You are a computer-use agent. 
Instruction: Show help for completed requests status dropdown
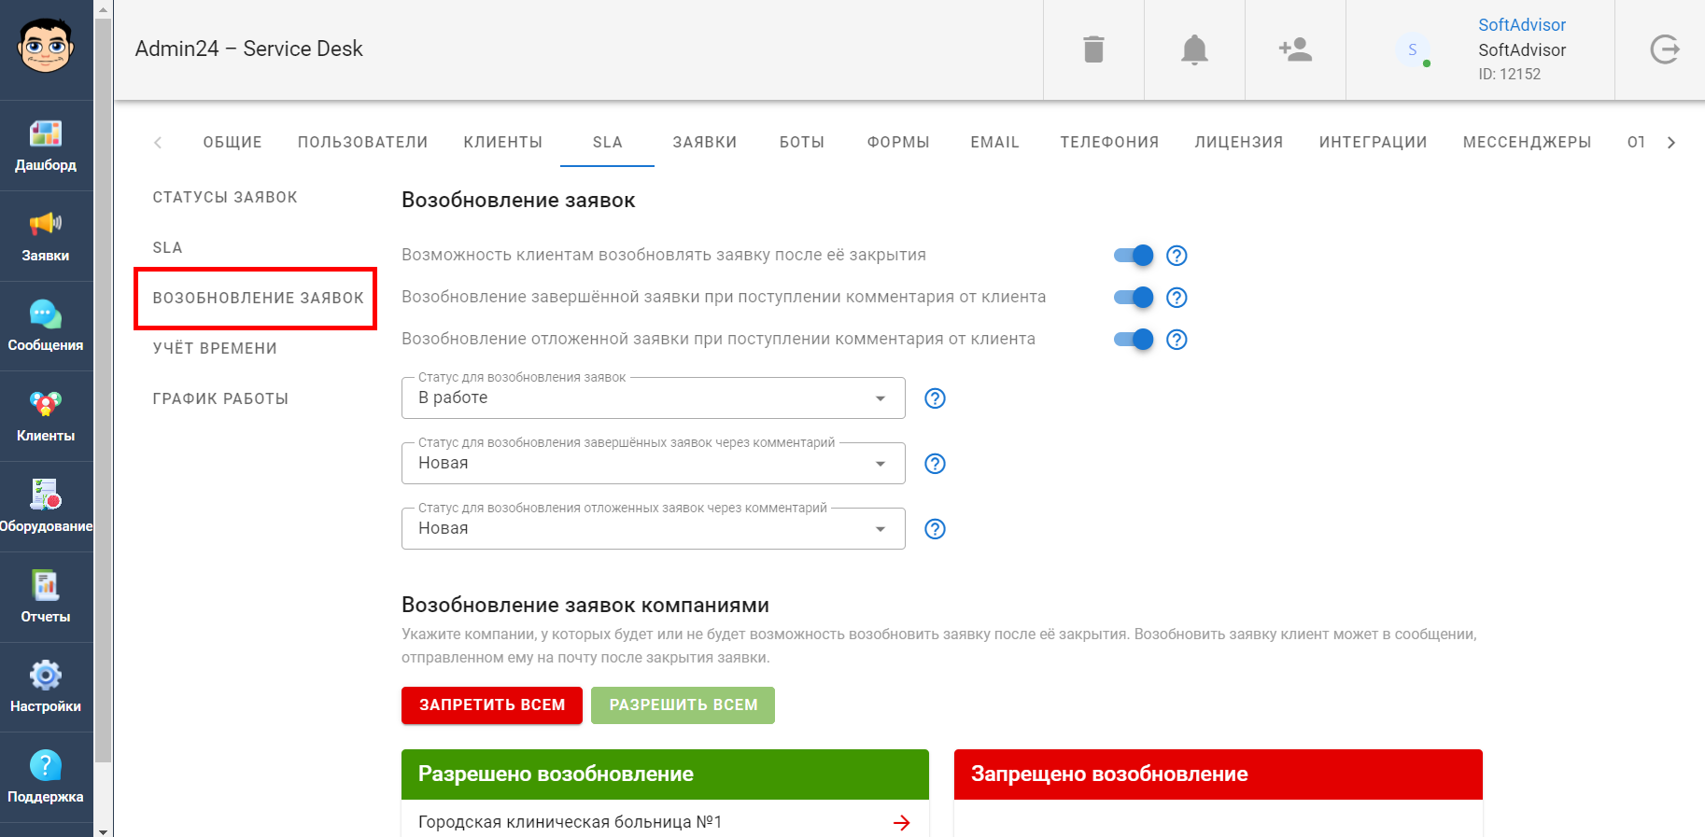click(x=935, y=464)
